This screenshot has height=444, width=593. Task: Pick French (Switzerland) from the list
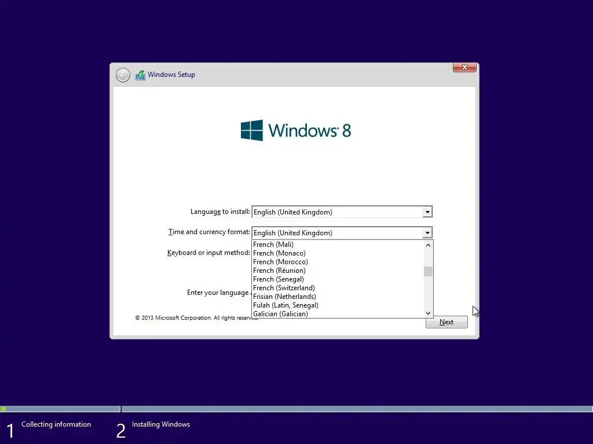pos(338,288)
